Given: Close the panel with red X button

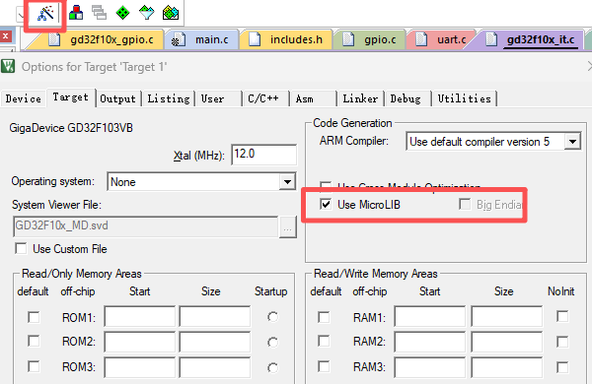Looking at the screenshot, I should tap(6, 36).
